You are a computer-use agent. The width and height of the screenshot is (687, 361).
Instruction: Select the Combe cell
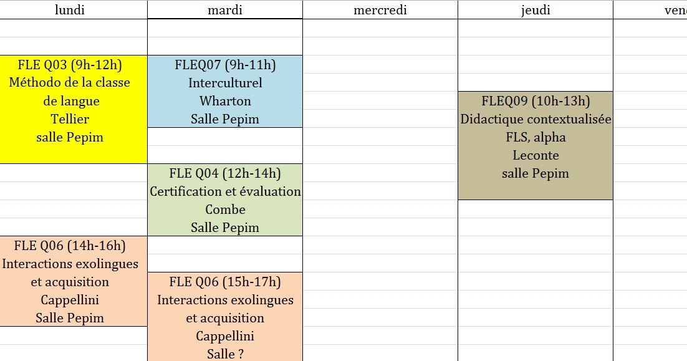coord(225,209)
